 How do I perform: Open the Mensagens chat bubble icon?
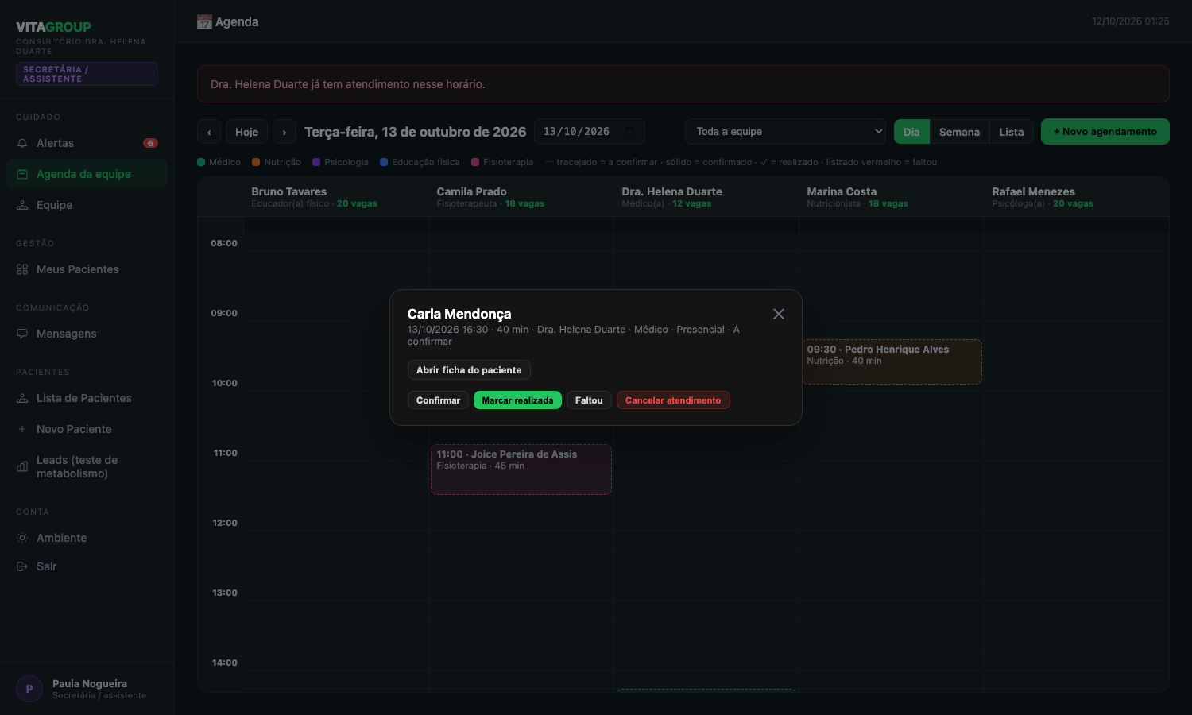tap(22, 334)
